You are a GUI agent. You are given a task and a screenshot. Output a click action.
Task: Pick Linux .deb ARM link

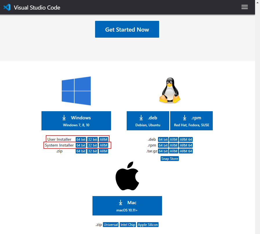174,139
